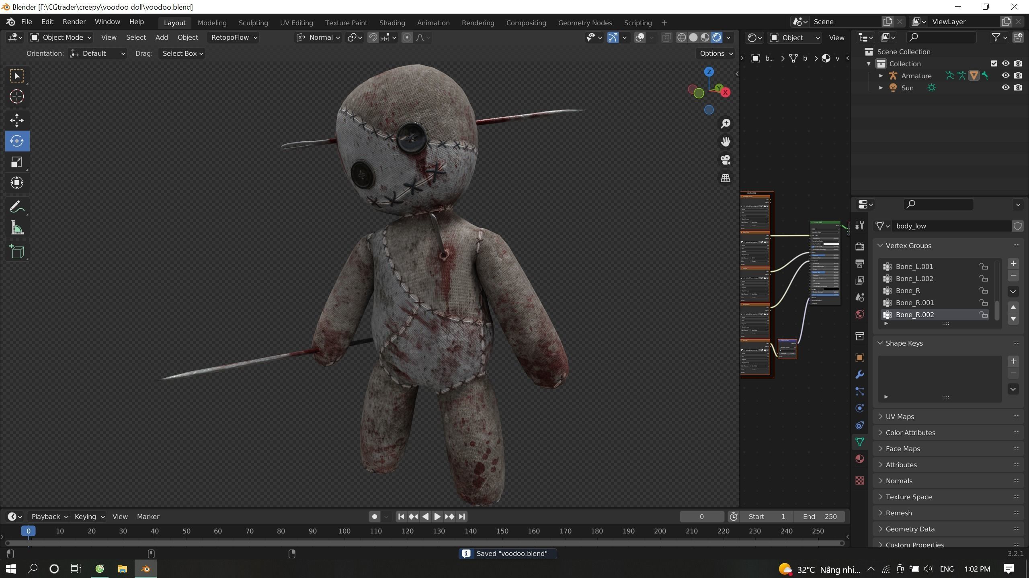Toggle proportional editing in header
Screen dimensions: 1029x578
[x=407, y=37]
